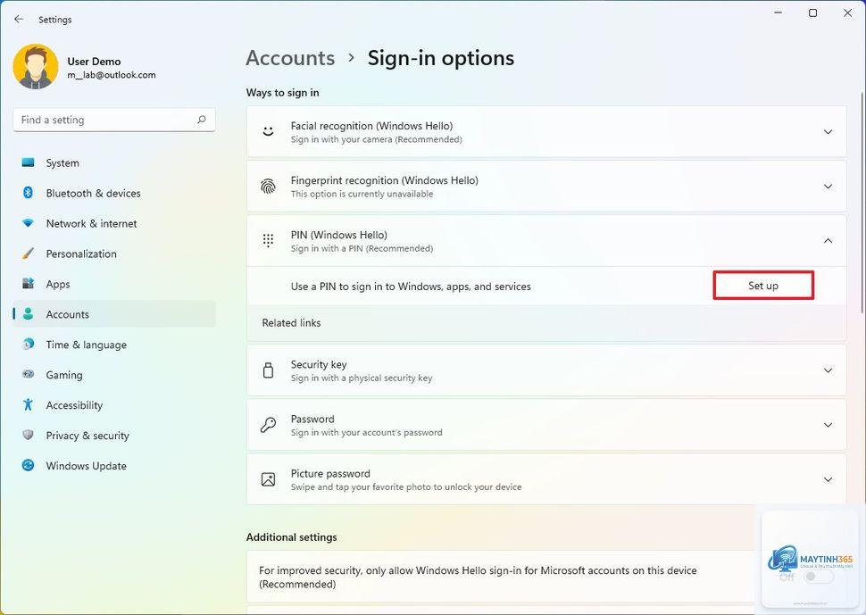
Task: Click the Apps icon in sidebar
Action: click(x=28, y=284)
